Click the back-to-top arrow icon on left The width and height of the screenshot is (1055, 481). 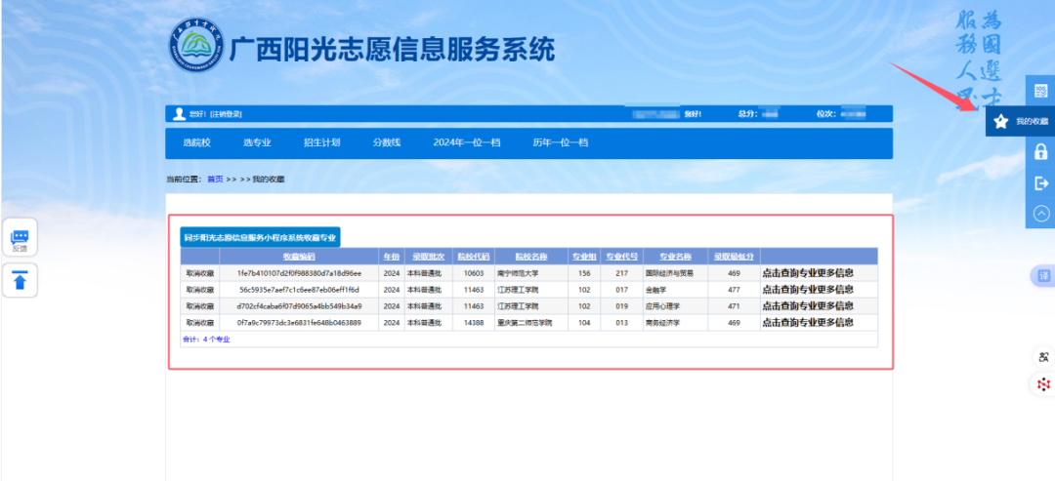20,281
